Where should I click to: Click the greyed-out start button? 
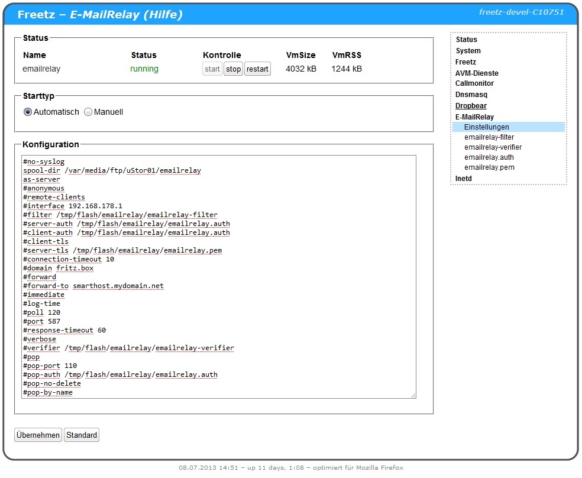(x=212, y=69)
